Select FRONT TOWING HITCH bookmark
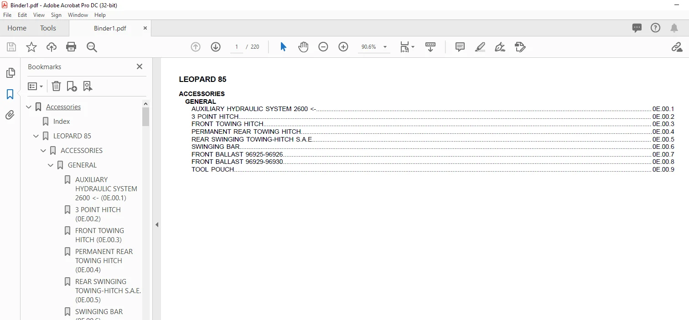 tap(99, 235)
